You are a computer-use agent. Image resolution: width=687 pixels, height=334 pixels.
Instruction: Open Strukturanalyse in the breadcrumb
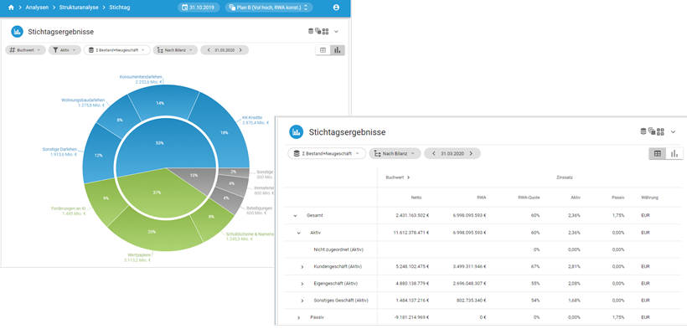pos(79,8)
